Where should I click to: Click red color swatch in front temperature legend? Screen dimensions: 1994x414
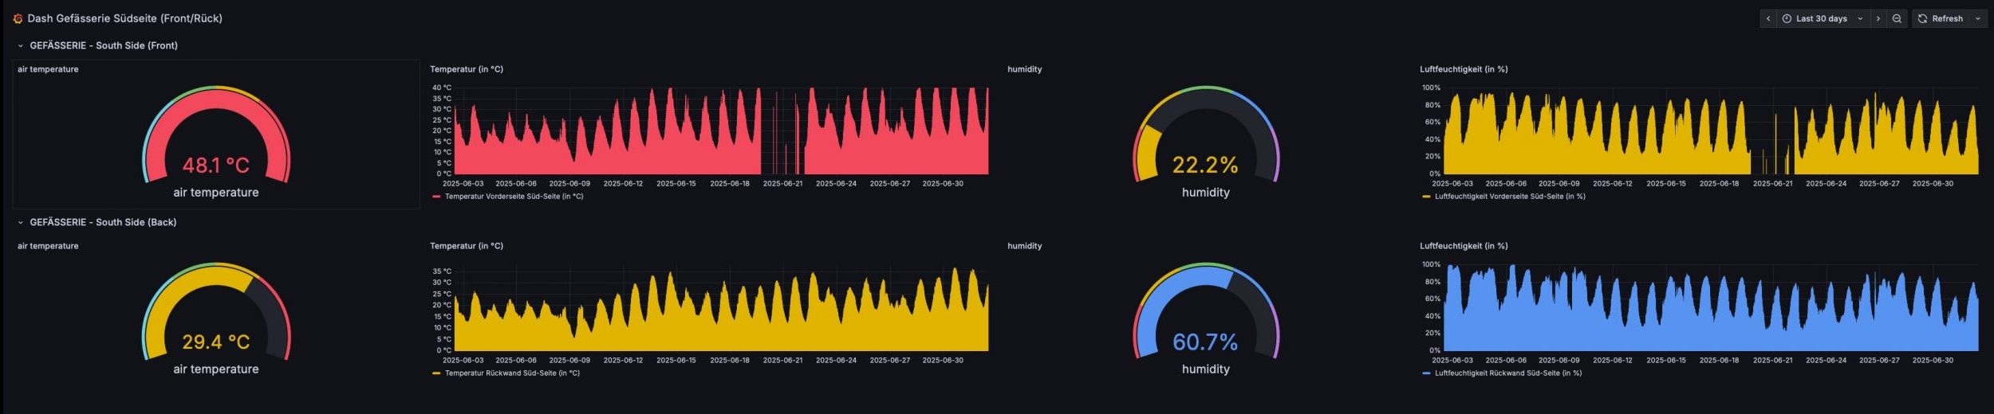click(436, 197)
